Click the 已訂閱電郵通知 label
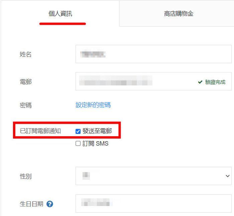This screenshot has height=216, width=234. point(40,131)
